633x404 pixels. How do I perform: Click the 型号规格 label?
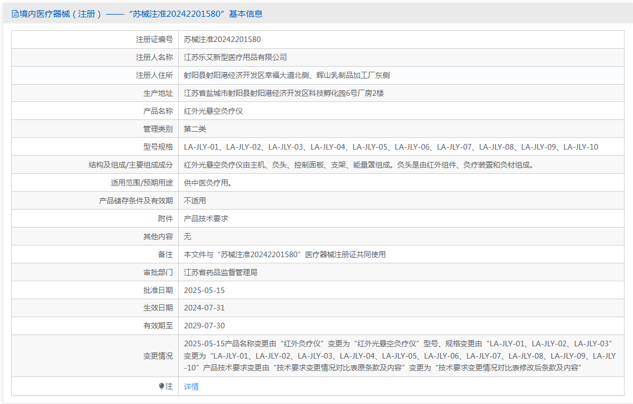[x=158, y=147]
